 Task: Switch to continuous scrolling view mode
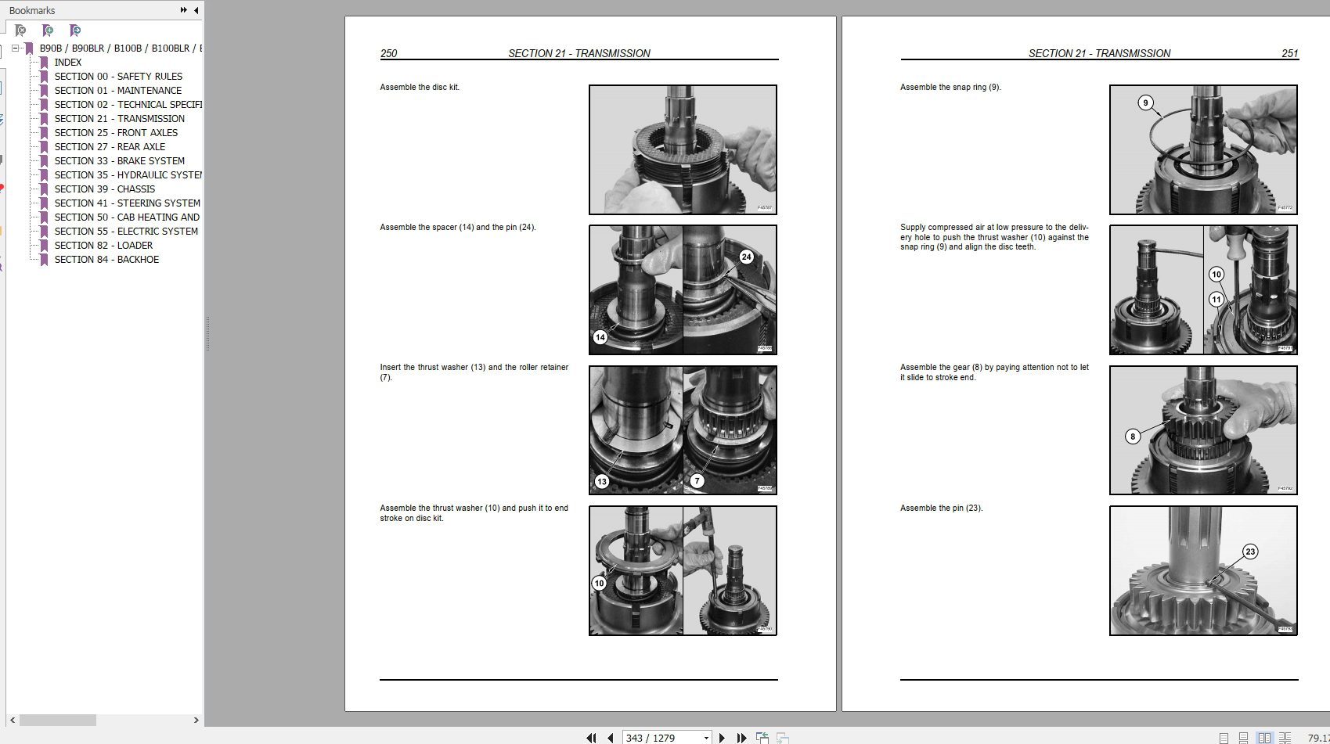(1243, 735)
